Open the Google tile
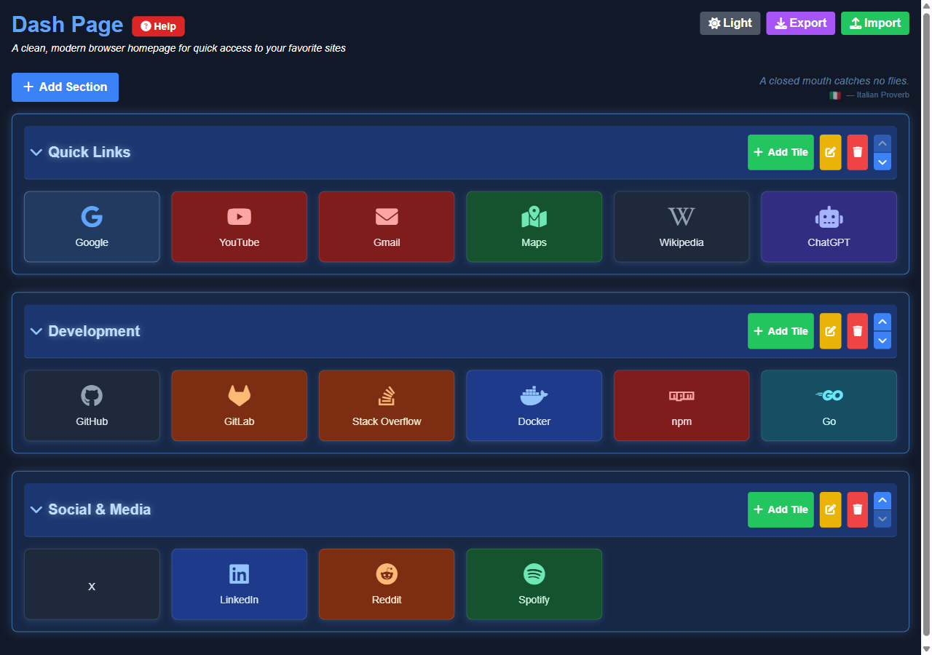932x655 pixels. point(92,226)
